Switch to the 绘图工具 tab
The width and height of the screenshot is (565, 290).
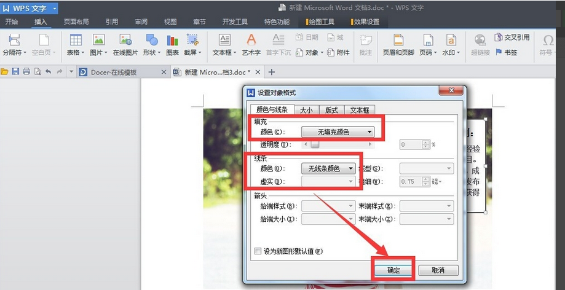pos(320,22)
